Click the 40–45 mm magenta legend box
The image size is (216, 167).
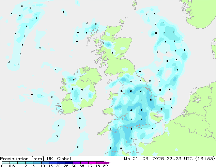(92, 163)
